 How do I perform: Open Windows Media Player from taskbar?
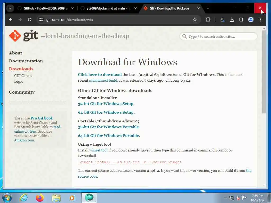point(72,198)
